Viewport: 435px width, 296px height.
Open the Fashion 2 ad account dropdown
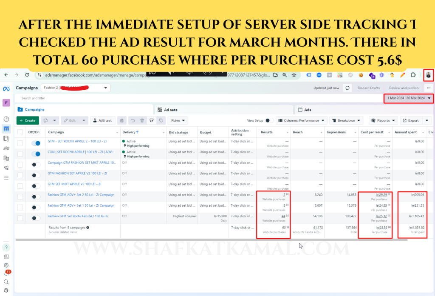point(76,88)
